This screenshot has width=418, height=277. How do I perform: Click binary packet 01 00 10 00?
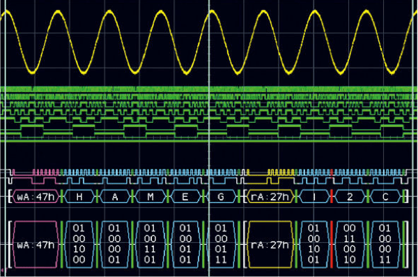pos(79,244)
